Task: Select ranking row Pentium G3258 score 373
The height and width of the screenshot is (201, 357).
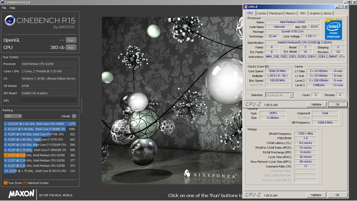Action: tap(40, 166)
